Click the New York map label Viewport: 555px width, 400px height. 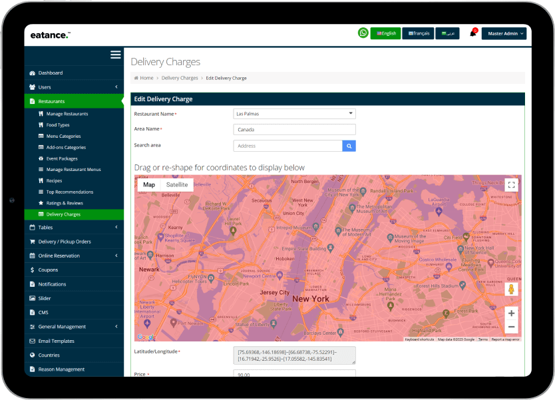coord(311,299)
